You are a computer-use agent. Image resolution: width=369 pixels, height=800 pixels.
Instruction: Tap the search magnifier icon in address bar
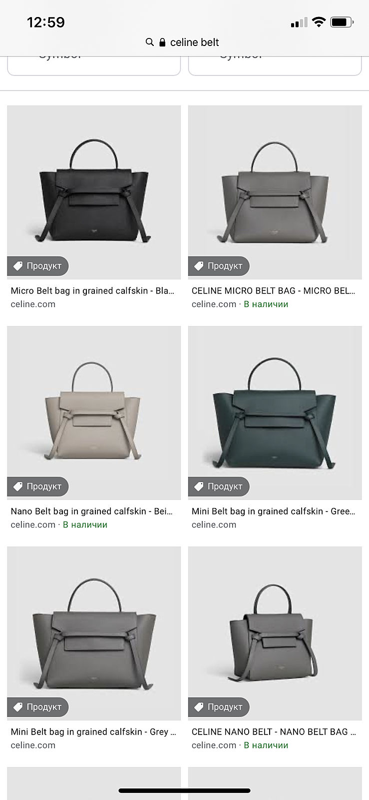149,42
